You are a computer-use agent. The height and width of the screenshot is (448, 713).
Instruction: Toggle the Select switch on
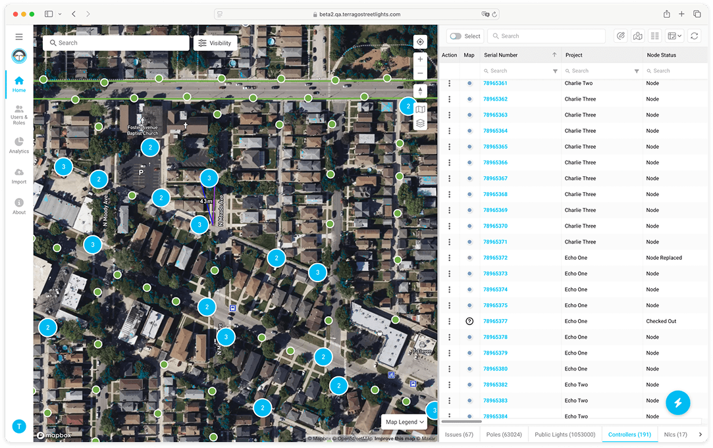click(x=455, y=36)
